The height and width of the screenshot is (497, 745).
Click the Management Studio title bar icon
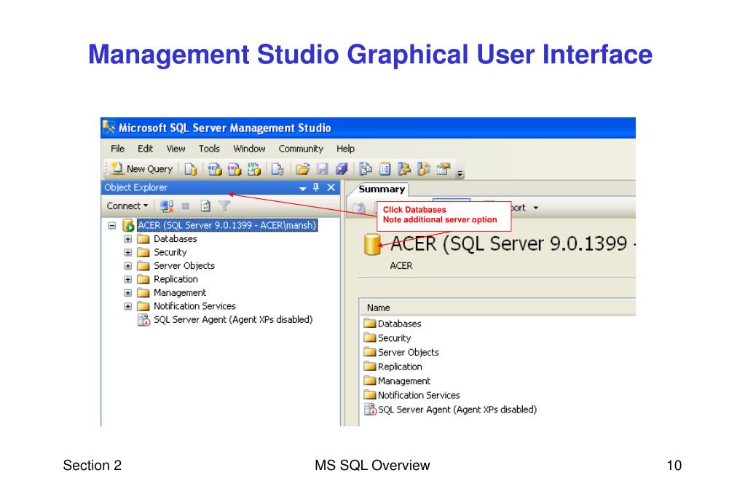109,128
